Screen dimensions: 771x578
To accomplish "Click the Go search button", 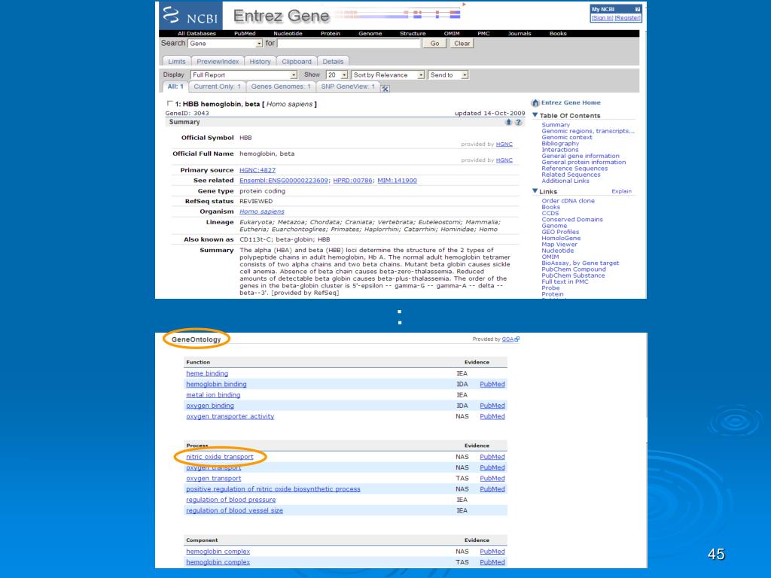I will click(x=434, y=43).
